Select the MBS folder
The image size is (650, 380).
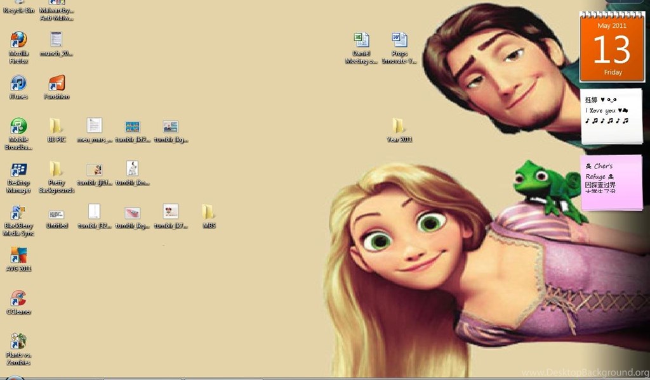209,216
